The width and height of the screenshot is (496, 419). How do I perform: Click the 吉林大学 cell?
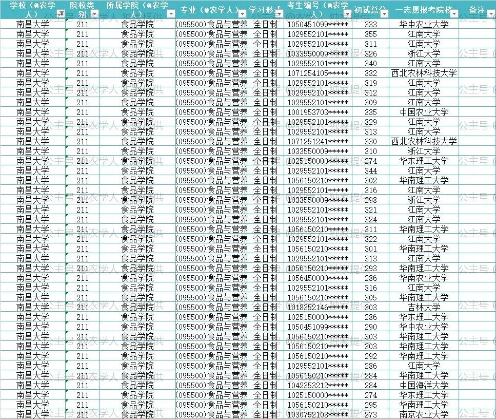point(424,308)
